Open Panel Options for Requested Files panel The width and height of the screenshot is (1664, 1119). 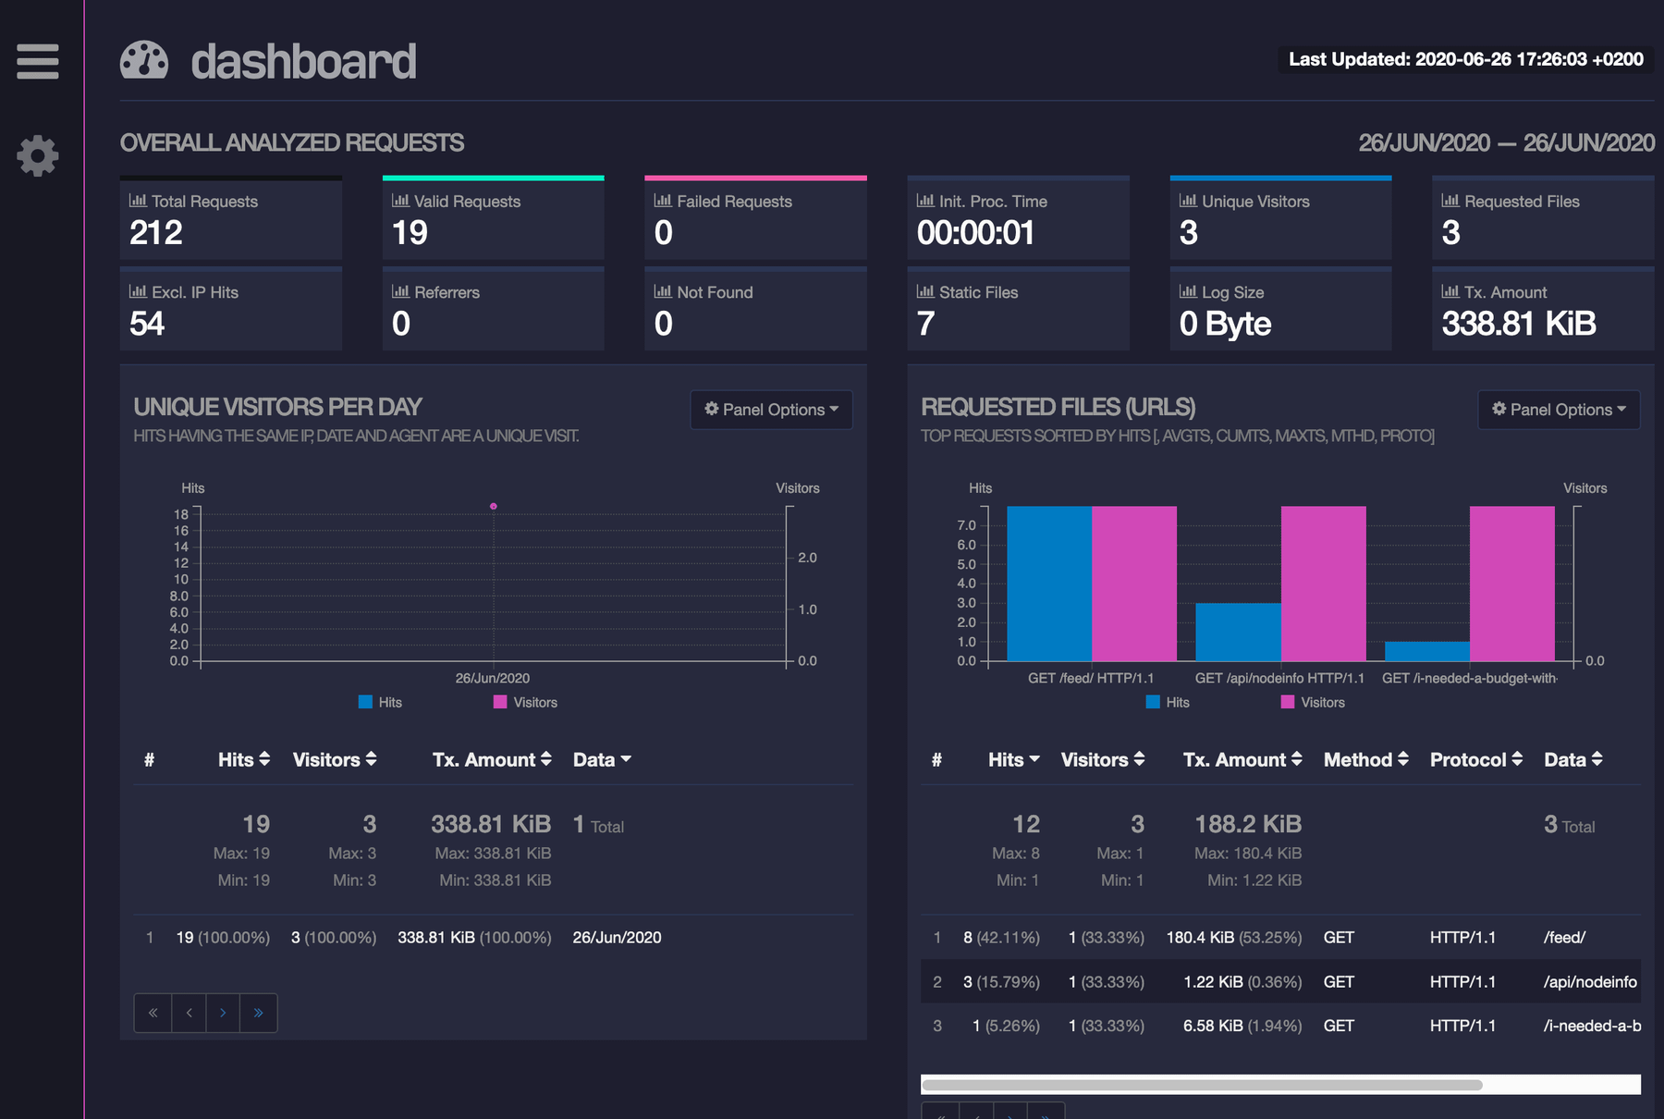[1559, 410]
